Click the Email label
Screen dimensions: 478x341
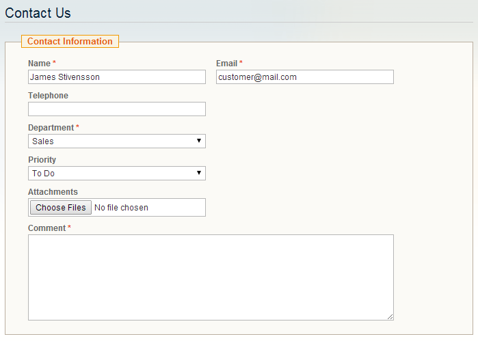[226, 64]
